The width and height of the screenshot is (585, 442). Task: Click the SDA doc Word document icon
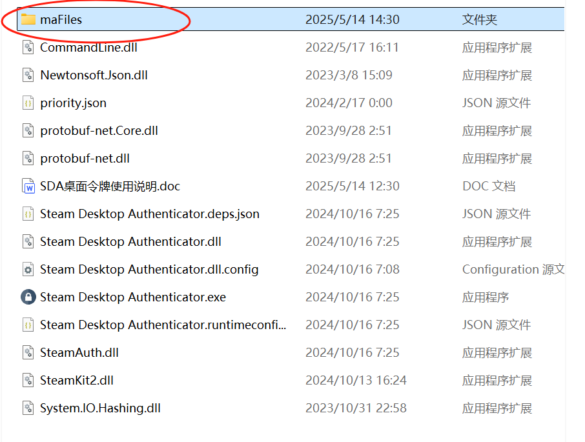[x=28, y=186]
